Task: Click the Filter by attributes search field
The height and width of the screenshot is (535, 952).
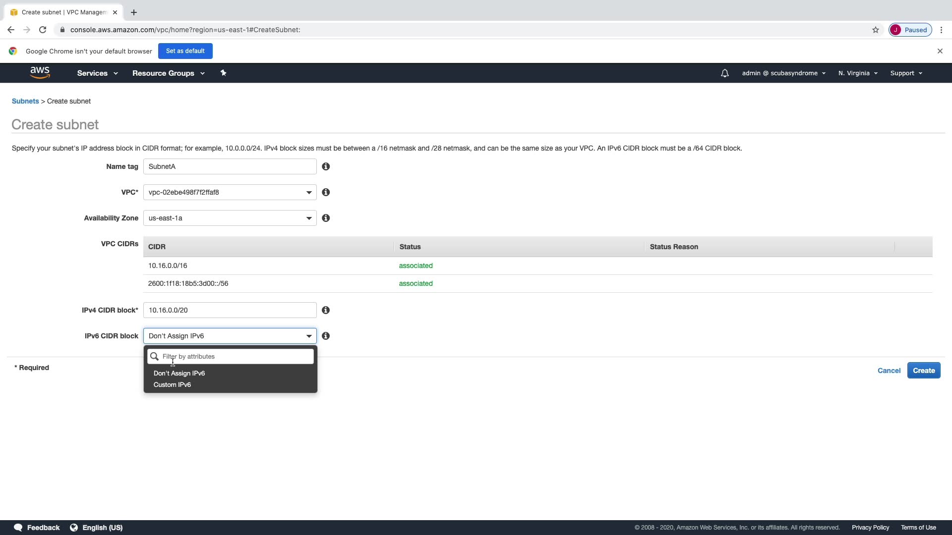Action: click(236, 357)
